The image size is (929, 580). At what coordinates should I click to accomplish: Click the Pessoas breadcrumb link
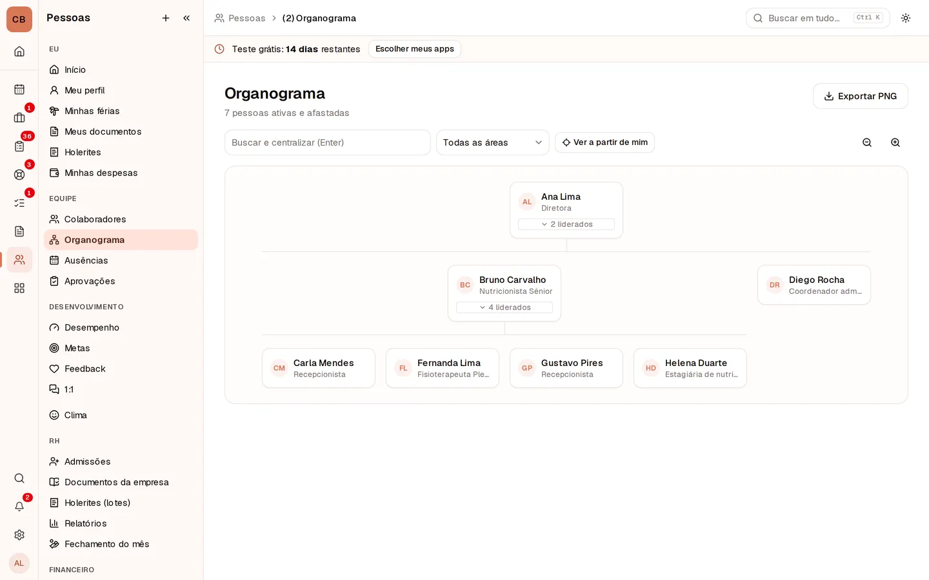240,18
